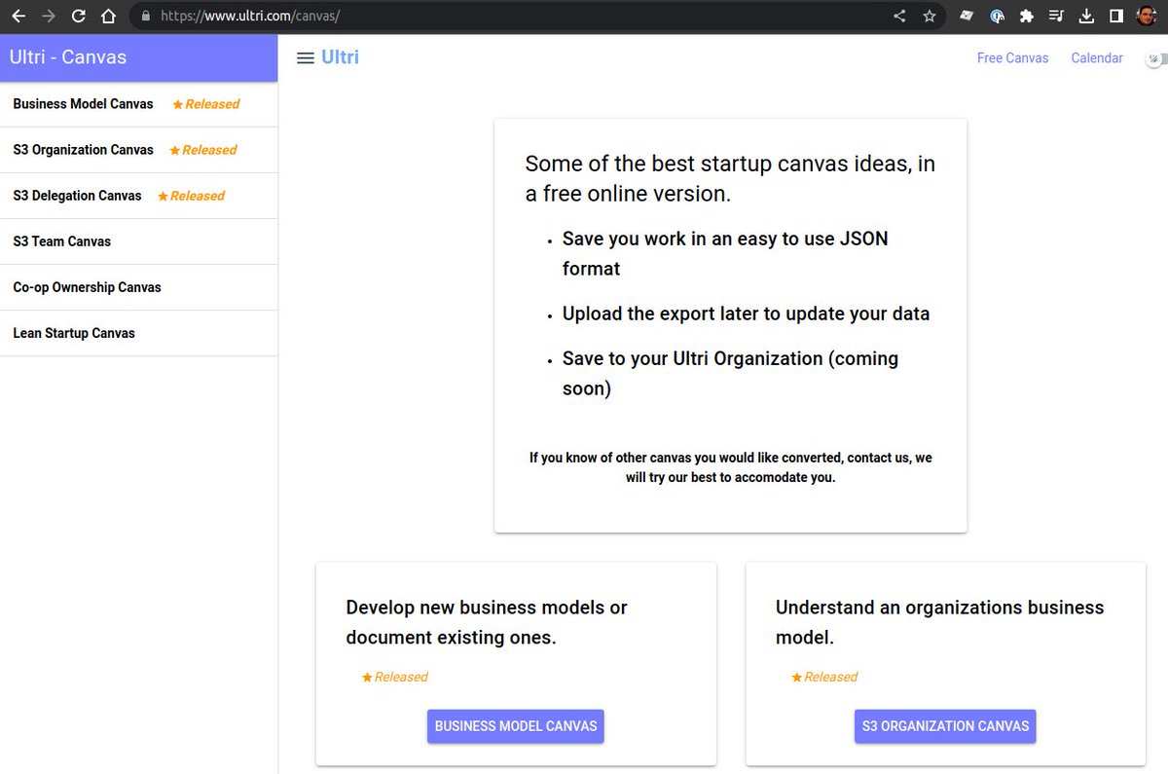The width and height of the screenshot is (1168, 774).
Task: Click the Ultri - Canvas sidebar header
Action: coord(138,57)
